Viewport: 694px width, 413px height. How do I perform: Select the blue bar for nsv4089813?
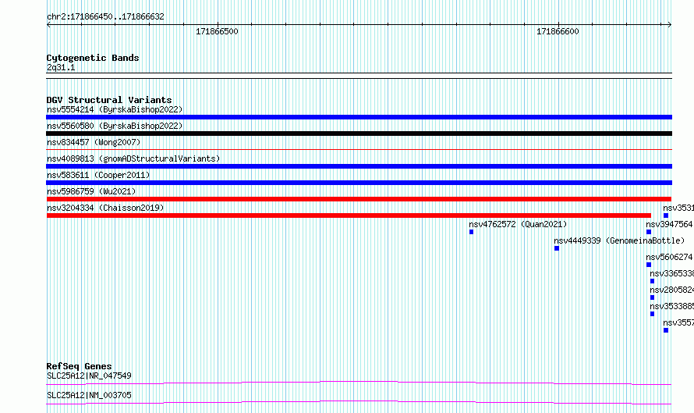coord(359,166)
